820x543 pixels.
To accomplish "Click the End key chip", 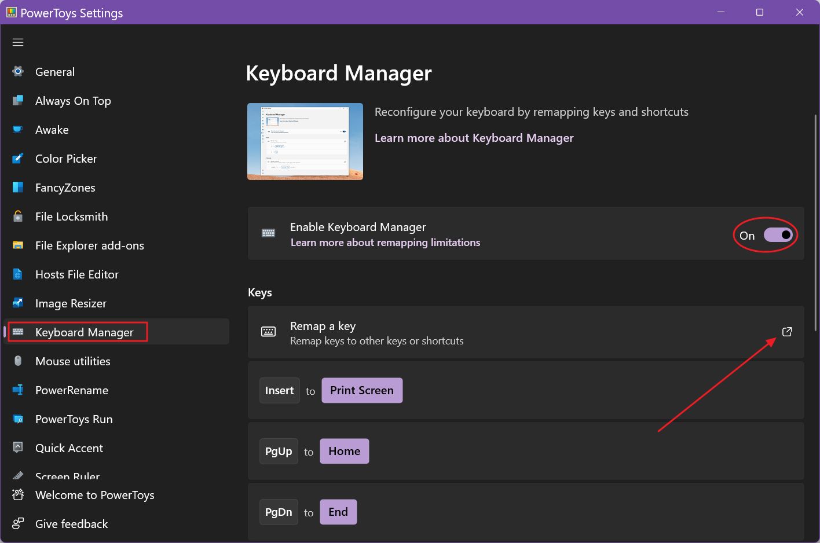I will click(x=338, y=512).
